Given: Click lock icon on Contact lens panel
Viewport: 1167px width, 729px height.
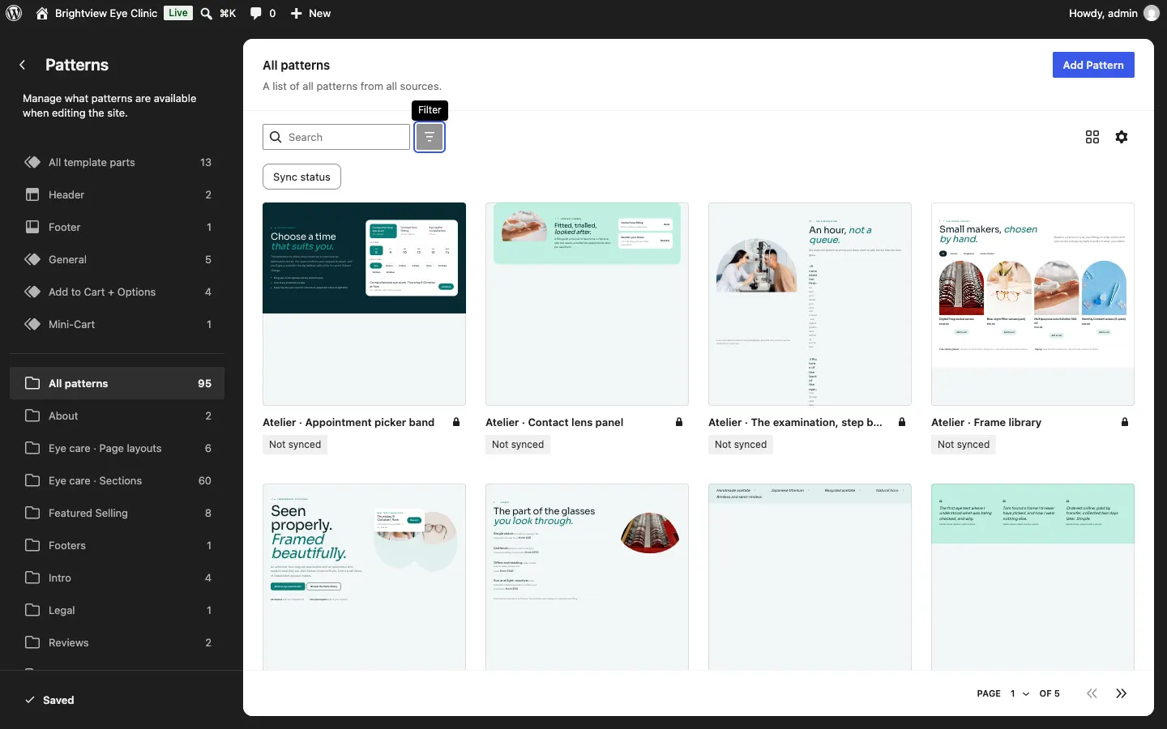Looking at the screenshot, I should pos(679,422).
